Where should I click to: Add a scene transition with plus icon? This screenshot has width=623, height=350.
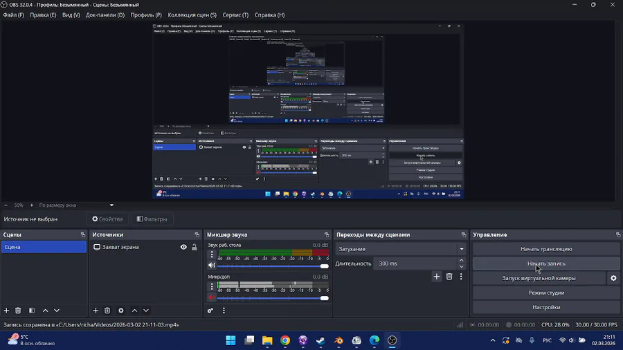tap(437, 277)
